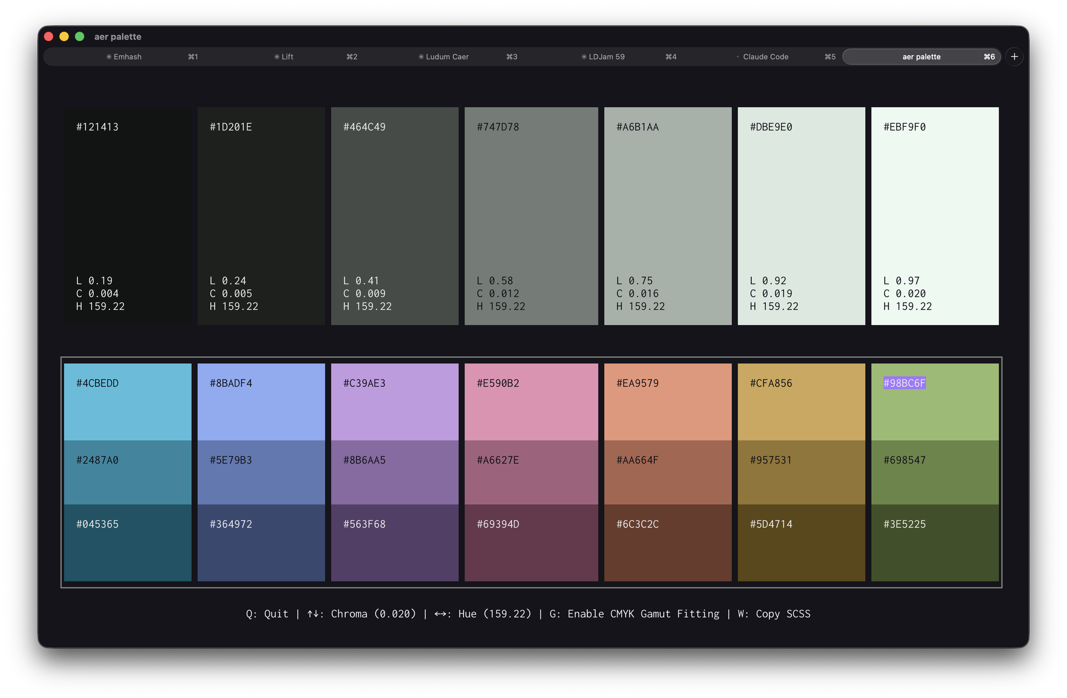Choose the #C39AE3 purple swatch

[395, 402]
